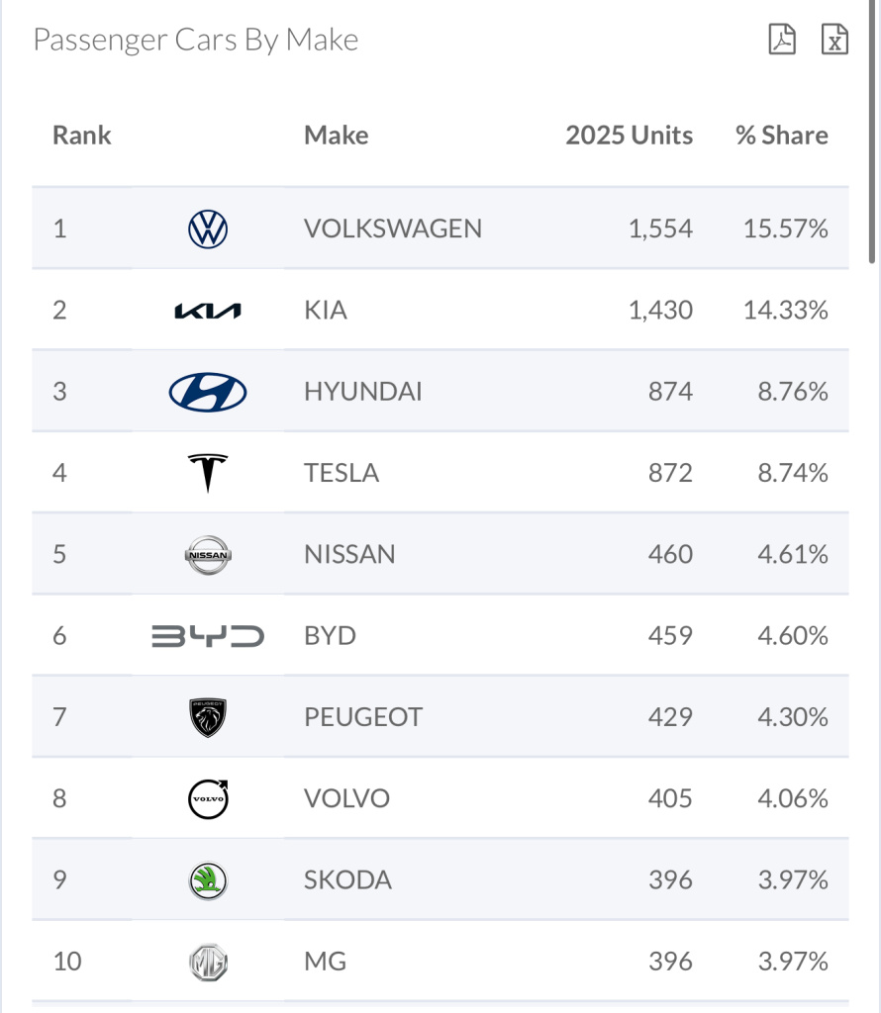881x1013 pixels.
Task: Click the Make column header
Action: tap(337, 136)
